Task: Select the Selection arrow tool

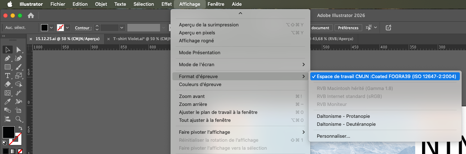Action: point(7,50)
